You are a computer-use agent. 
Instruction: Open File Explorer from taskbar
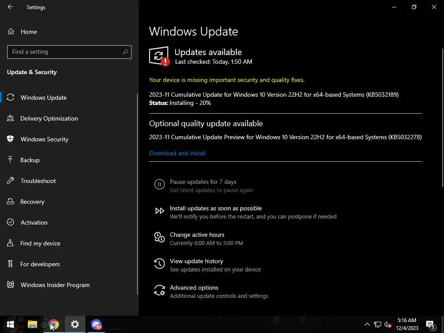coord(32,324)
